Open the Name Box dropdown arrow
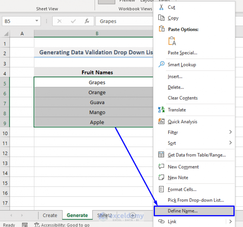This screenshot has height=227, width=243. 37,21
